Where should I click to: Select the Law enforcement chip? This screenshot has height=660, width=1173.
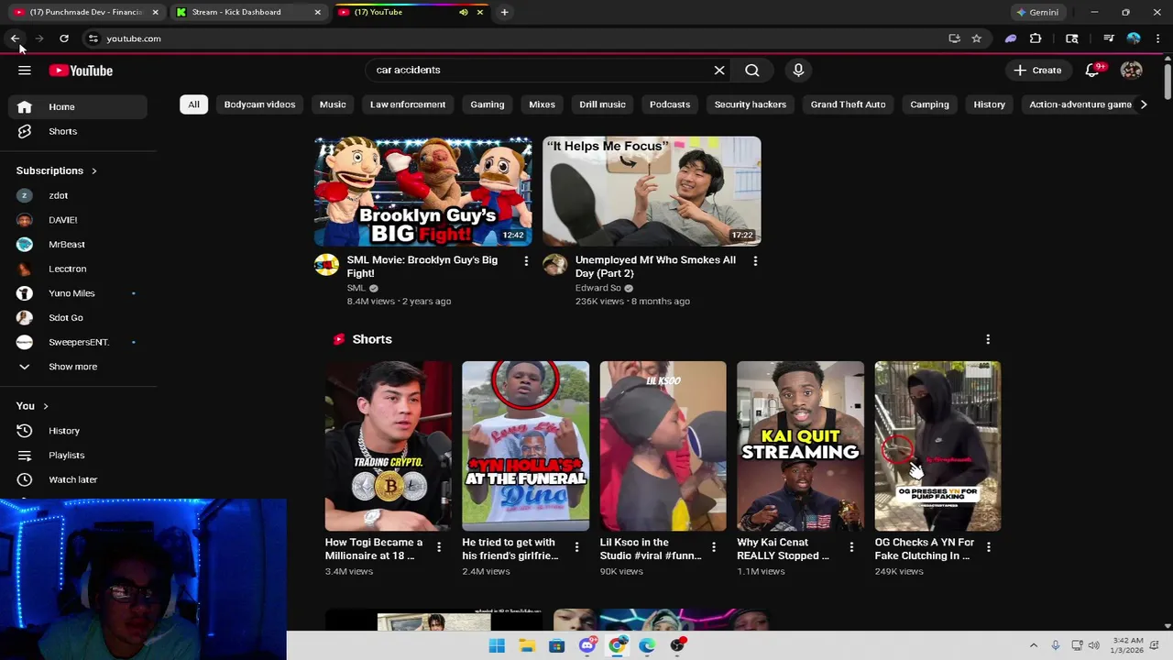(408, 104)
